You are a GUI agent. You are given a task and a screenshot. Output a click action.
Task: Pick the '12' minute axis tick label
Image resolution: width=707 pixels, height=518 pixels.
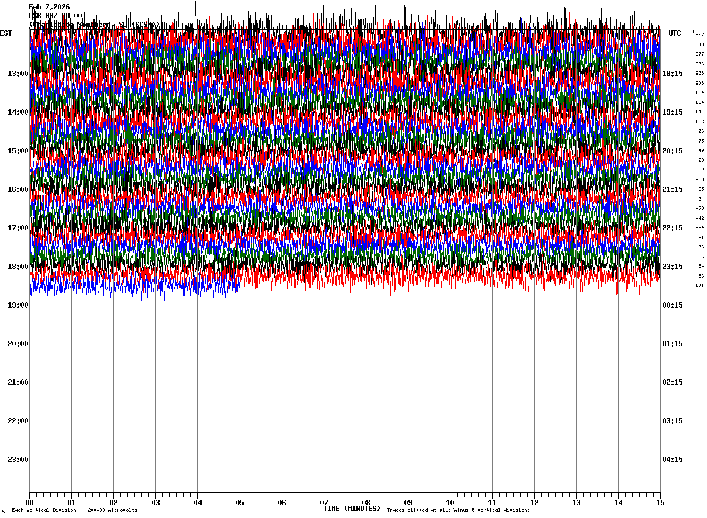534,503
